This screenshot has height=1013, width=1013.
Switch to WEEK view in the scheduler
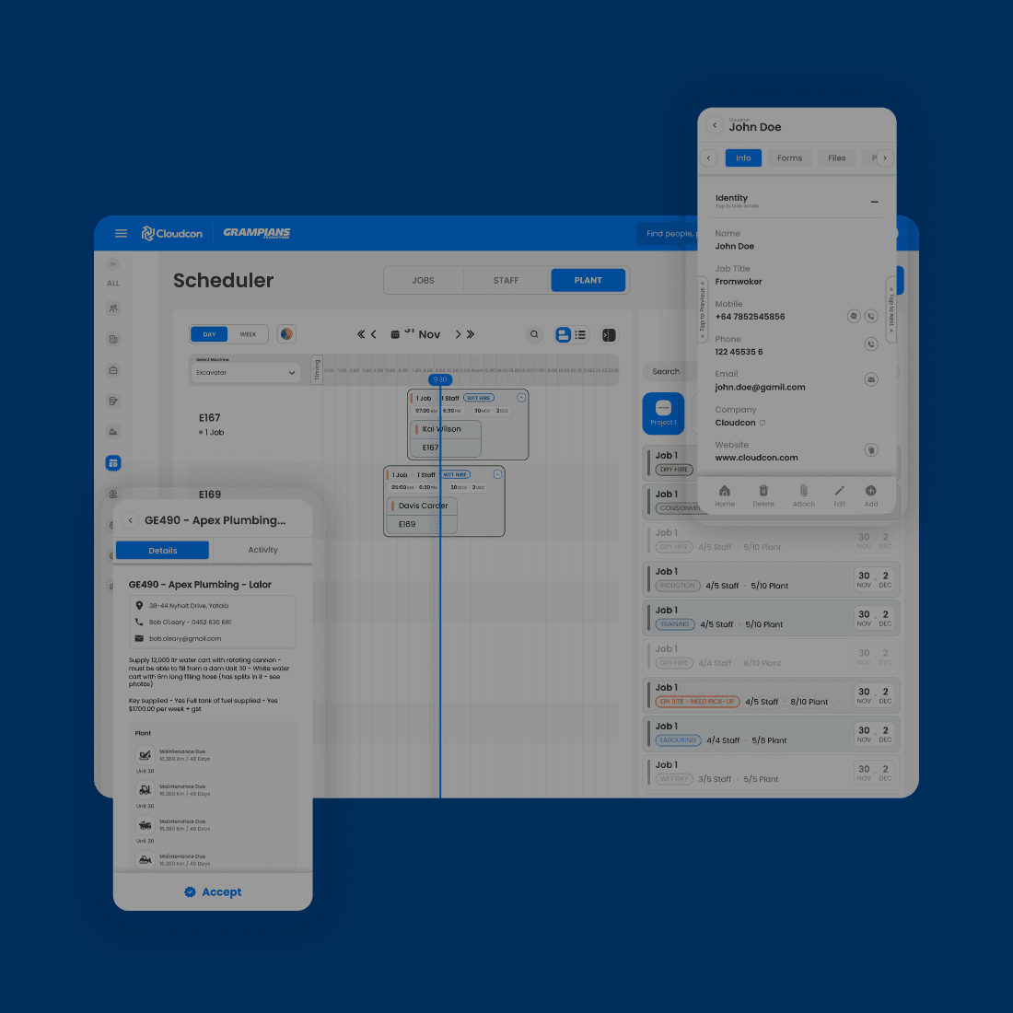pos(247,334)
